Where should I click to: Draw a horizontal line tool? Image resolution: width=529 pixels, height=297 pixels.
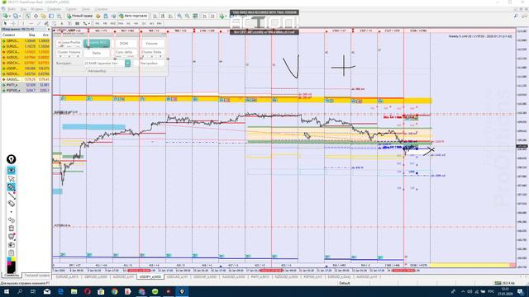pyautogui.click(x=31, y=24)
